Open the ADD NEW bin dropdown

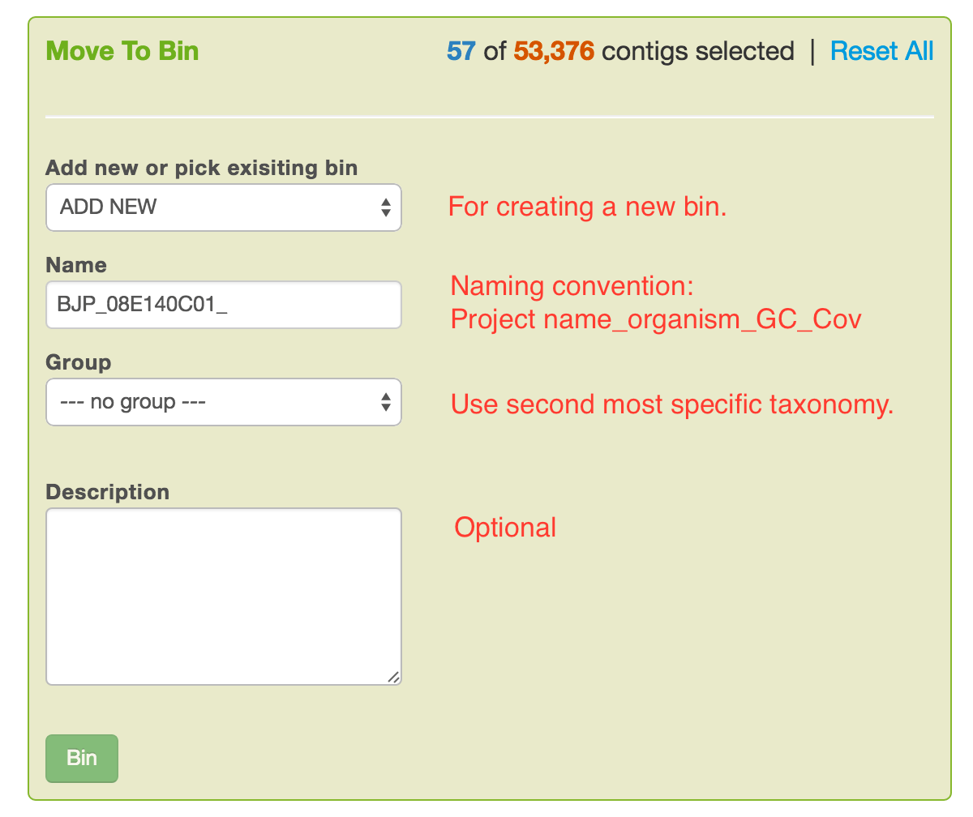coord(224,207)
